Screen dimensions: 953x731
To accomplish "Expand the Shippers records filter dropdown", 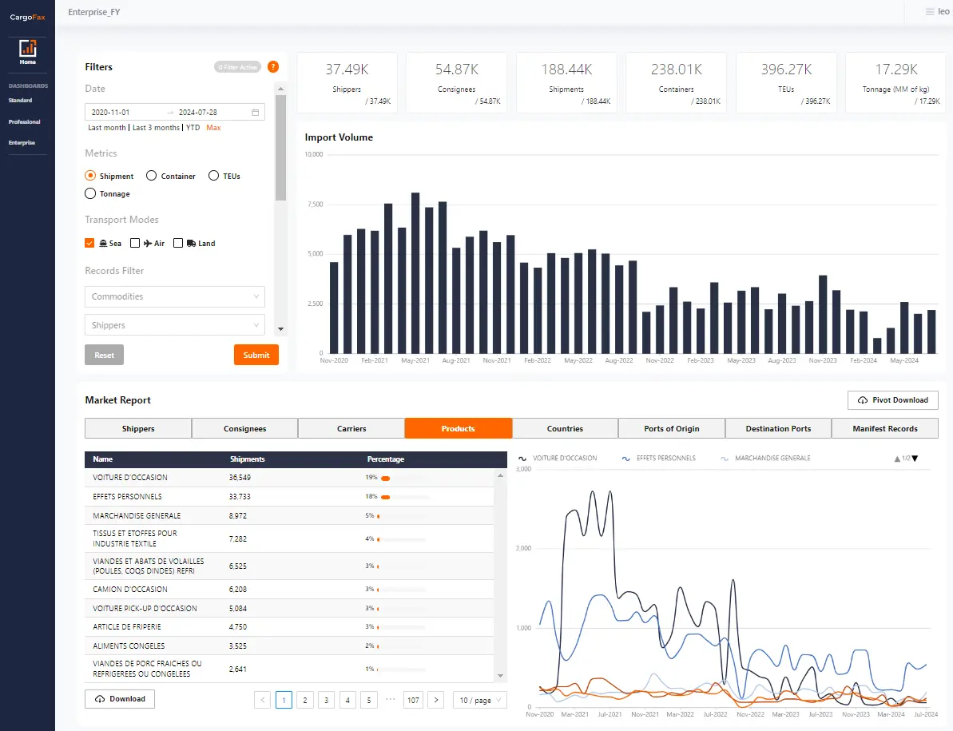I will [174, 325].
